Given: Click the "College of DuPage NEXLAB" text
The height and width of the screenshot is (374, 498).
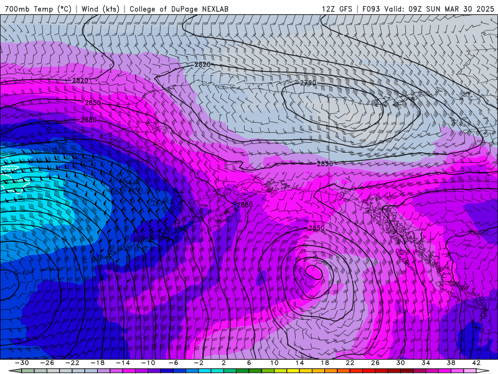Looking at the screenshot, I should [179, 9].
